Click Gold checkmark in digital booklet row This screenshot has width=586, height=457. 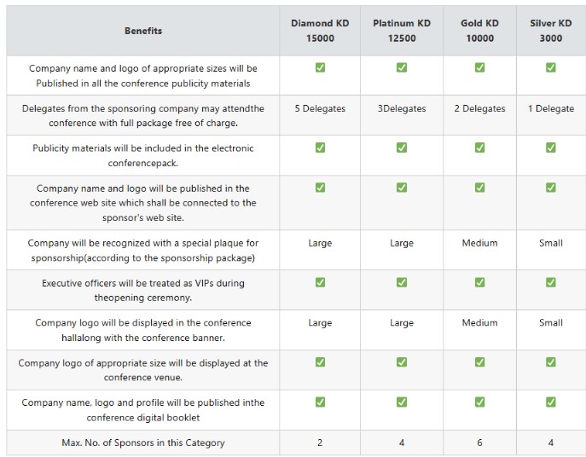(x=479, y=402)
